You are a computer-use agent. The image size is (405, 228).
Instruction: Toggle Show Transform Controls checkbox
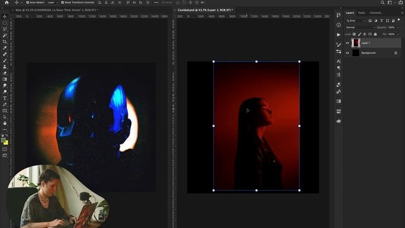pos(63,3)
